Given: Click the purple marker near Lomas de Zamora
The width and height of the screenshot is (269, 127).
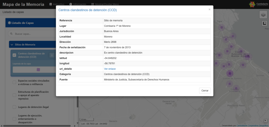Looking at the screenshot, I should pos(230,74).
